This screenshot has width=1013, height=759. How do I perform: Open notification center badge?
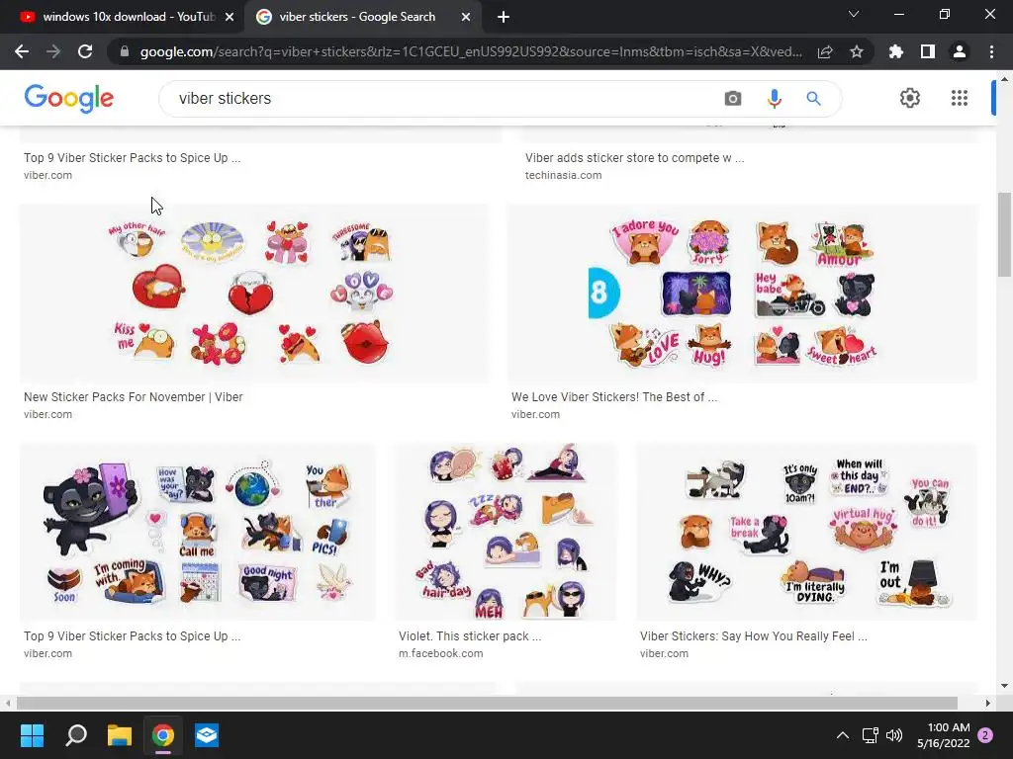(985, 735)
